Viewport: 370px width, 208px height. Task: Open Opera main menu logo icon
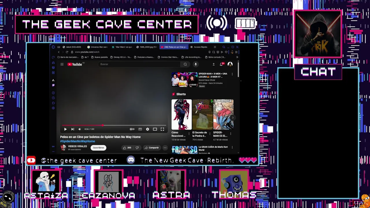click(53, 47)
